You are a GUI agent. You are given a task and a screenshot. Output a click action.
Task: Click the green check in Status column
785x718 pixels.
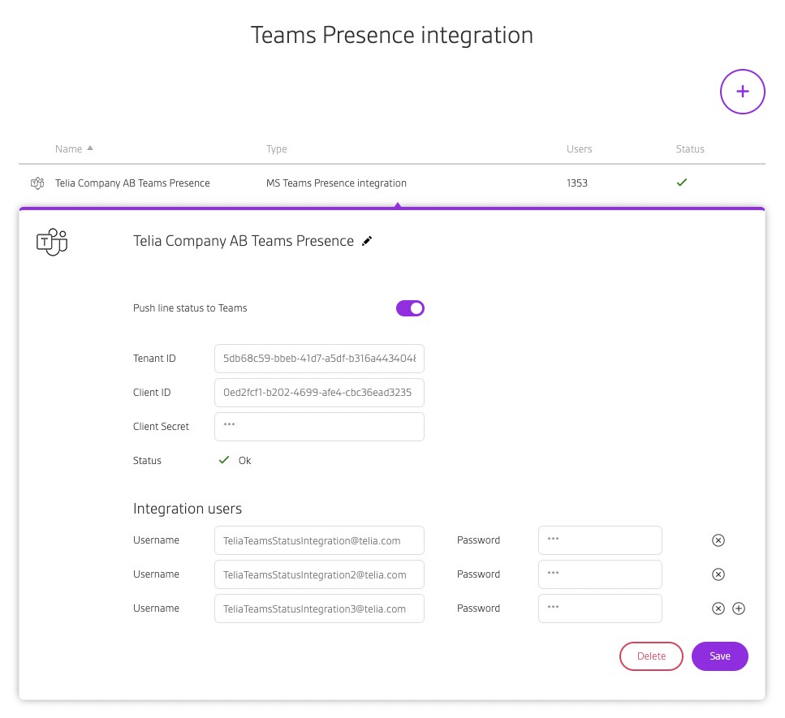click(681, 183)
